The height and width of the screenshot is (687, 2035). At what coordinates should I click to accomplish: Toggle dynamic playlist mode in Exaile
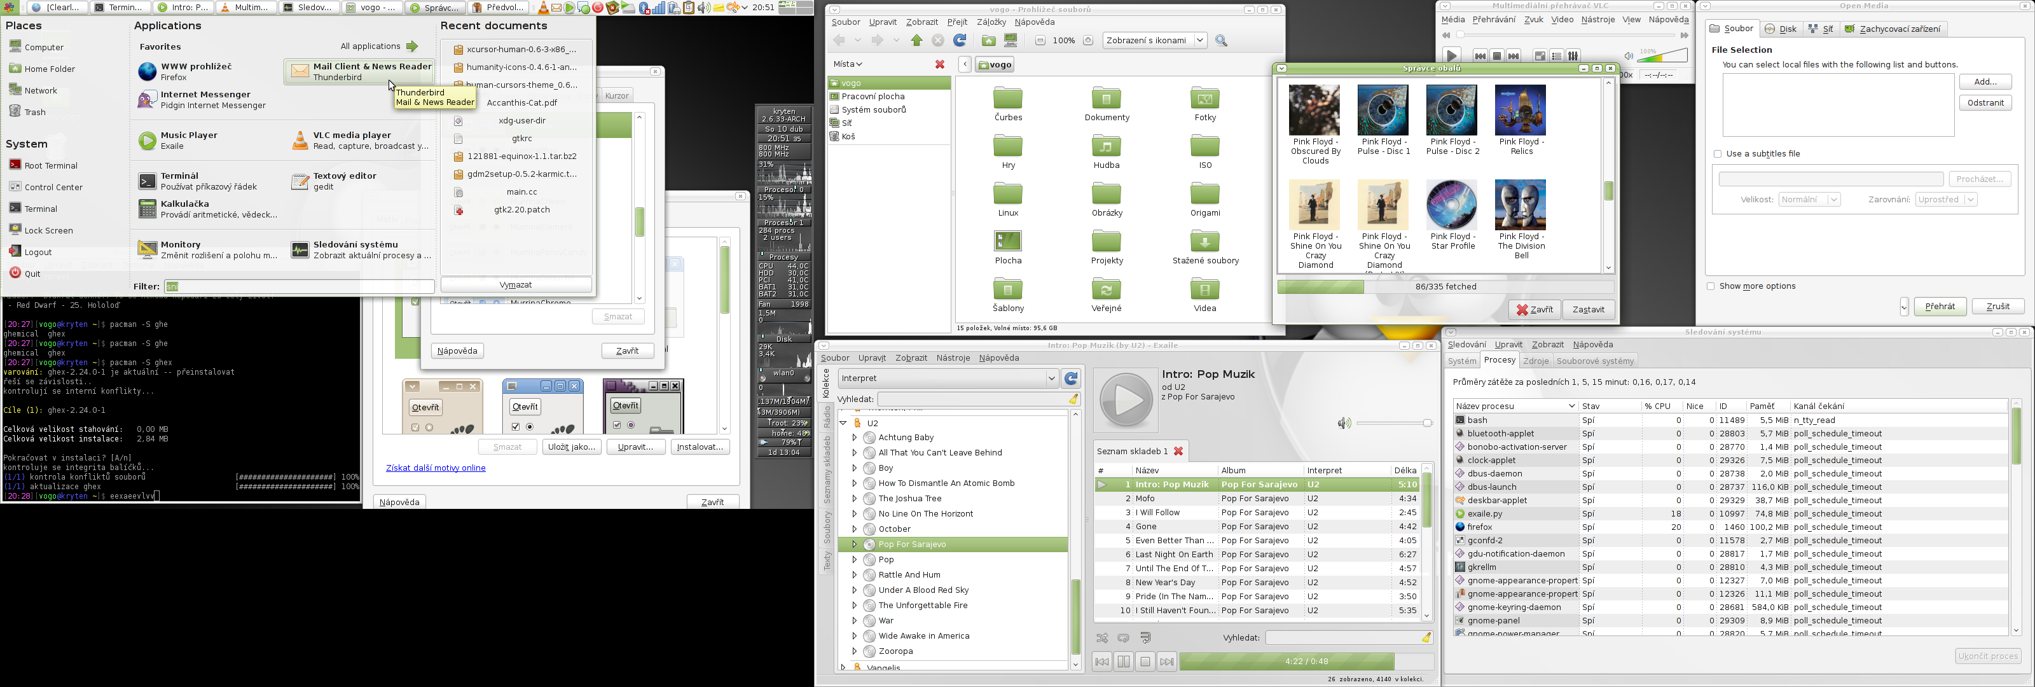[1145, 637]
